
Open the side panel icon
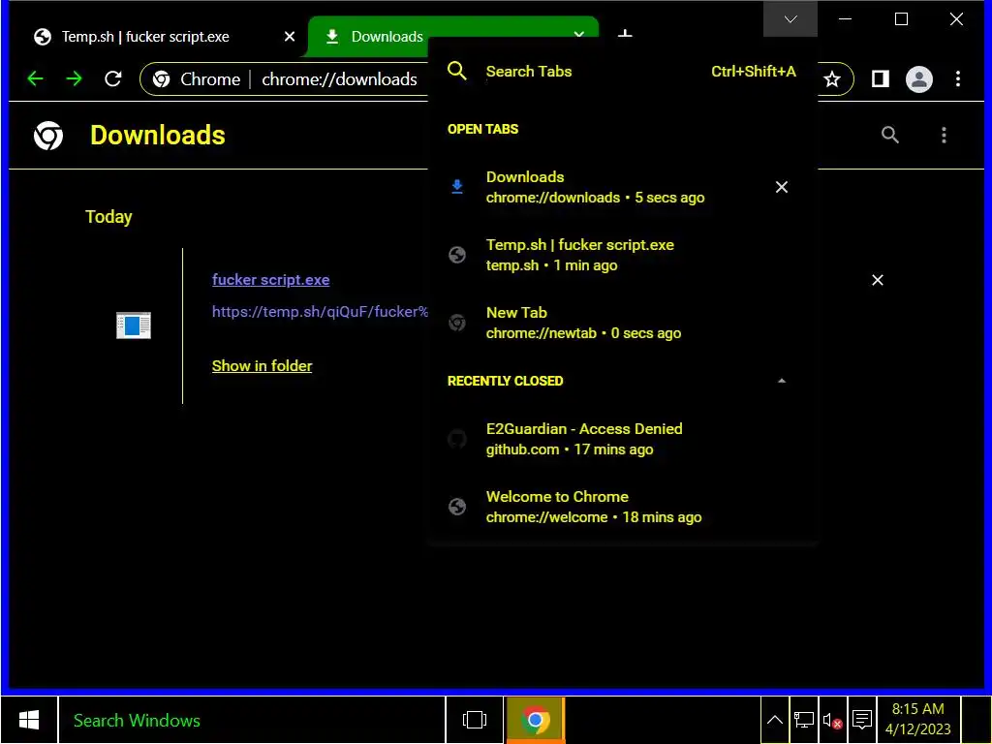pos(880,79)
